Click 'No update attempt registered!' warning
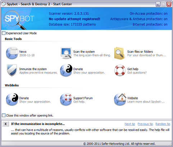This screenshot has width=173, height=147. [x=74, y=19]
